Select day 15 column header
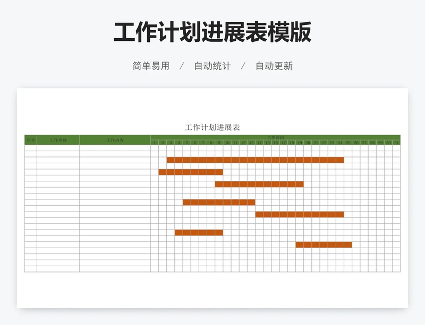This screenshot has height=325, width=425. [267, 143]
